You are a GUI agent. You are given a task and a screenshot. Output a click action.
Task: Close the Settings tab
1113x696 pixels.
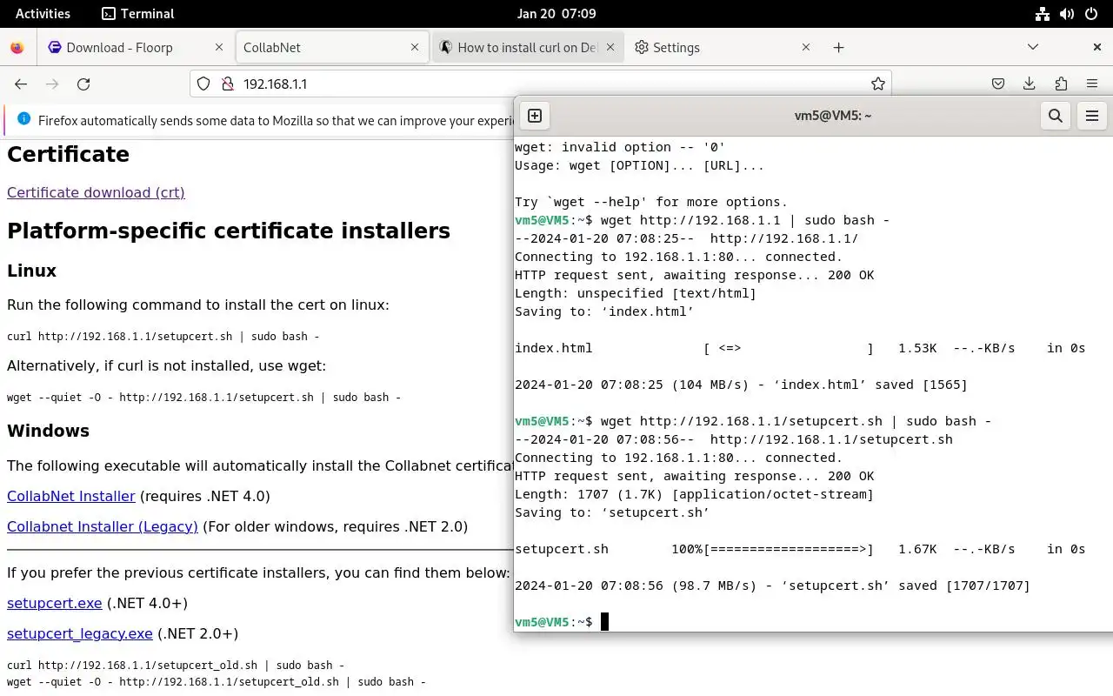(807, 48)
